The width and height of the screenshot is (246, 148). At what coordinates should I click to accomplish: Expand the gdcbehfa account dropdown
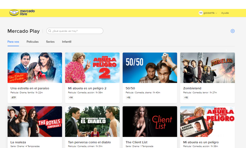pos(210,13)
